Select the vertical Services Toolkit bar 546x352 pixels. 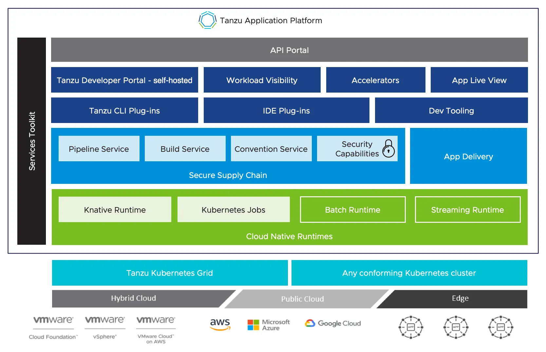tap(31, 141)
